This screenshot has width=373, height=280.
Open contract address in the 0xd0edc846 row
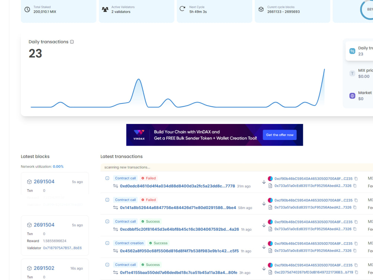click(x=313, y=186)
